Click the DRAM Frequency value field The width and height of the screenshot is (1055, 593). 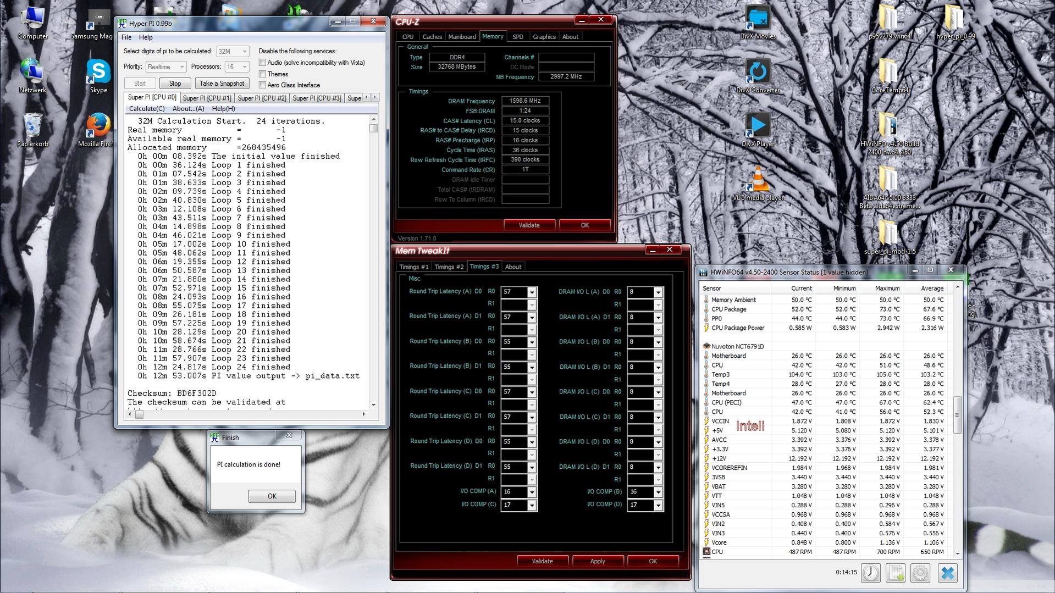(525, 101)
